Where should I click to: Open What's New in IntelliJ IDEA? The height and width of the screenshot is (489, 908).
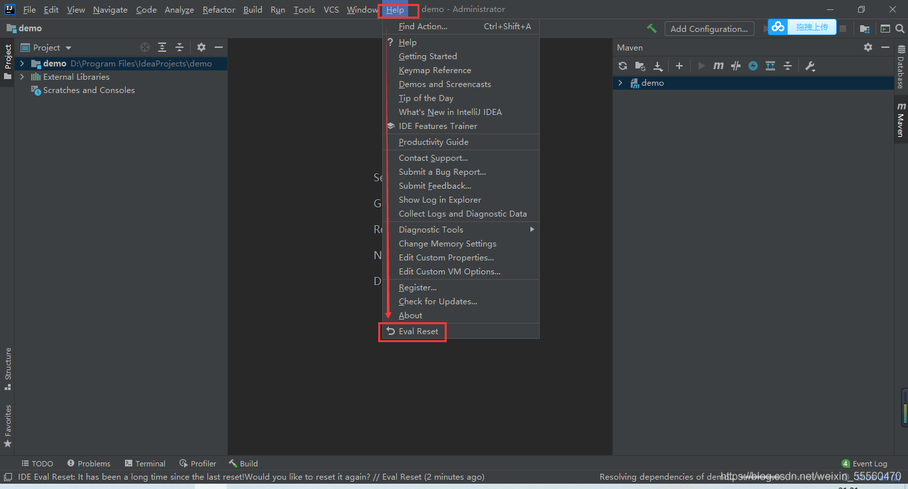461,112
